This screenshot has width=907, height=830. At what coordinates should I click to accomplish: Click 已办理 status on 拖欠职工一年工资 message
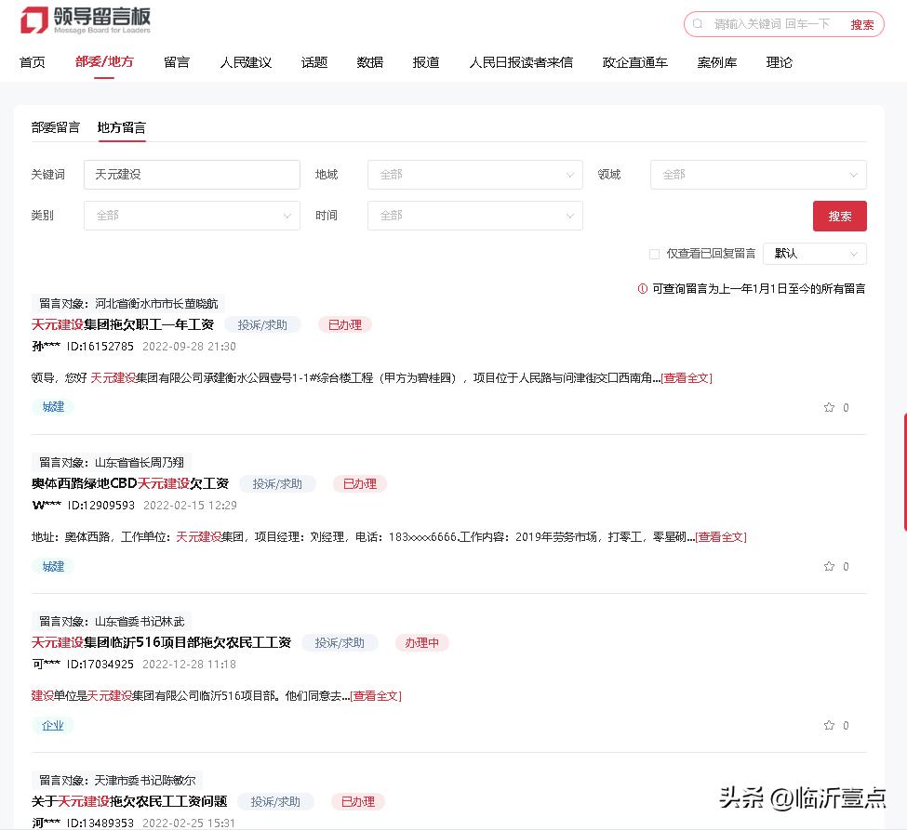[345, 324]
